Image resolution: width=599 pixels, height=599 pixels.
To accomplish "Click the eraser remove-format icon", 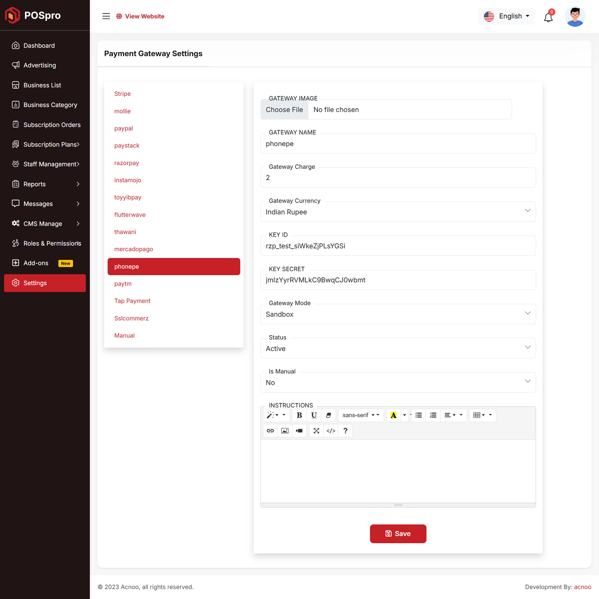I will point(328,415).
